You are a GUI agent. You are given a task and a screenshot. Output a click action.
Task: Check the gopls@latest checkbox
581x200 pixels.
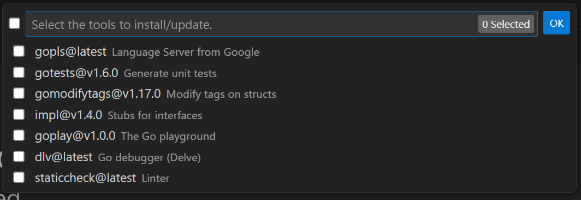pyautogui.click(x=19, y=51)
